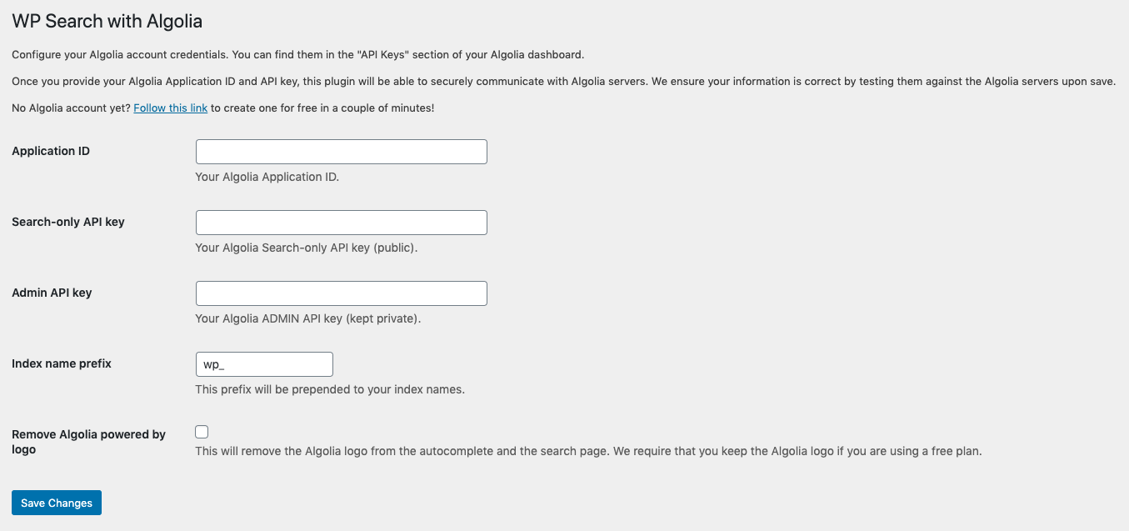Click the paragraph about securely communicating with Algolia
Viewport: 1129px width, 531px height.
coord(563,82)
